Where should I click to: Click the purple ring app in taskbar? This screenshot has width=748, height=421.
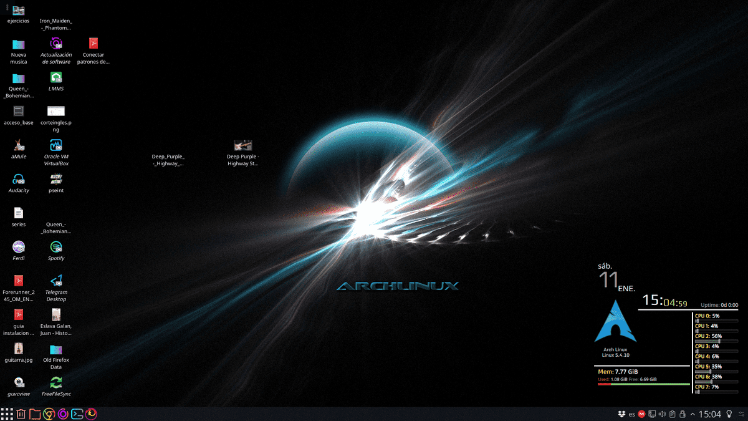63,414
